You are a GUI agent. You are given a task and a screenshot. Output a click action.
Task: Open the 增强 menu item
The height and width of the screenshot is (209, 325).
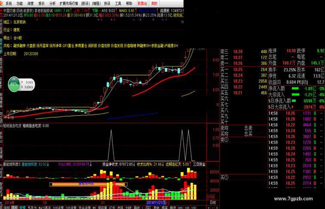96,3
